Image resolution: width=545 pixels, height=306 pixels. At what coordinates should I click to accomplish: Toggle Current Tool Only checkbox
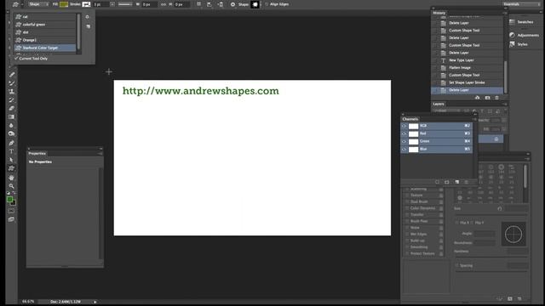pyautogui.click(x=16, y=59)
